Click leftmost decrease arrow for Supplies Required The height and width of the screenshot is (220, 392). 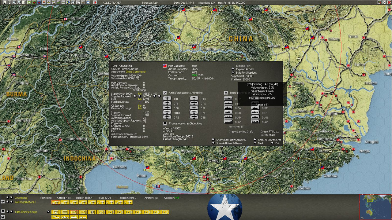[135, 96]
